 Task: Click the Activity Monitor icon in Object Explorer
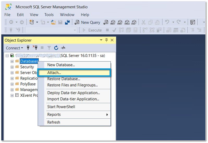[x=63, y=48]
